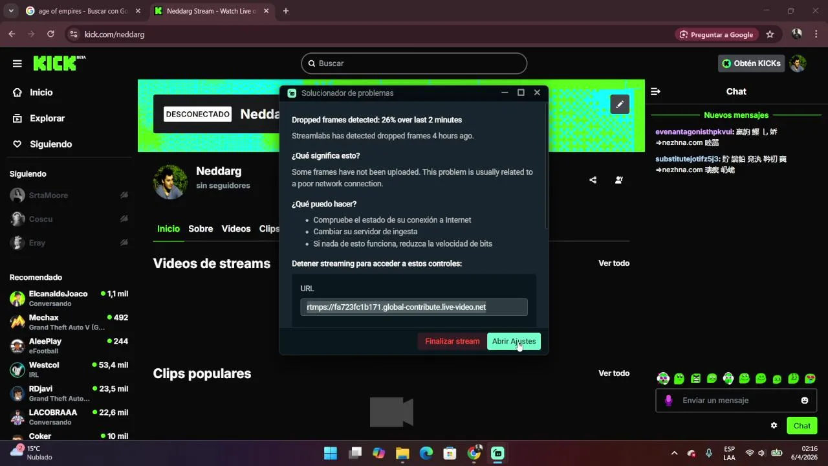This screenshot has height=466, width=828.
Task: Open the emoji picker in the chat input
Action: (805, 401)
